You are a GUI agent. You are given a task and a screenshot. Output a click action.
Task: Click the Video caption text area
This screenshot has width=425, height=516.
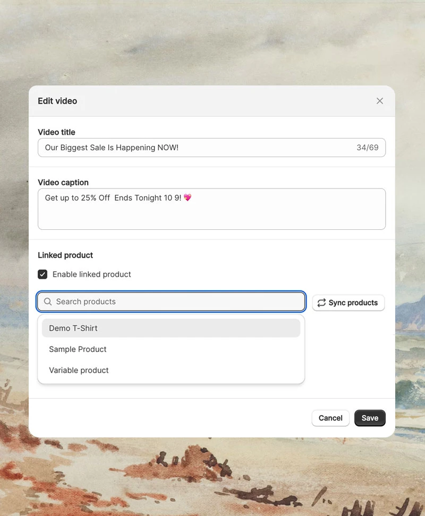pyautogui.click(x=211, y=209)
